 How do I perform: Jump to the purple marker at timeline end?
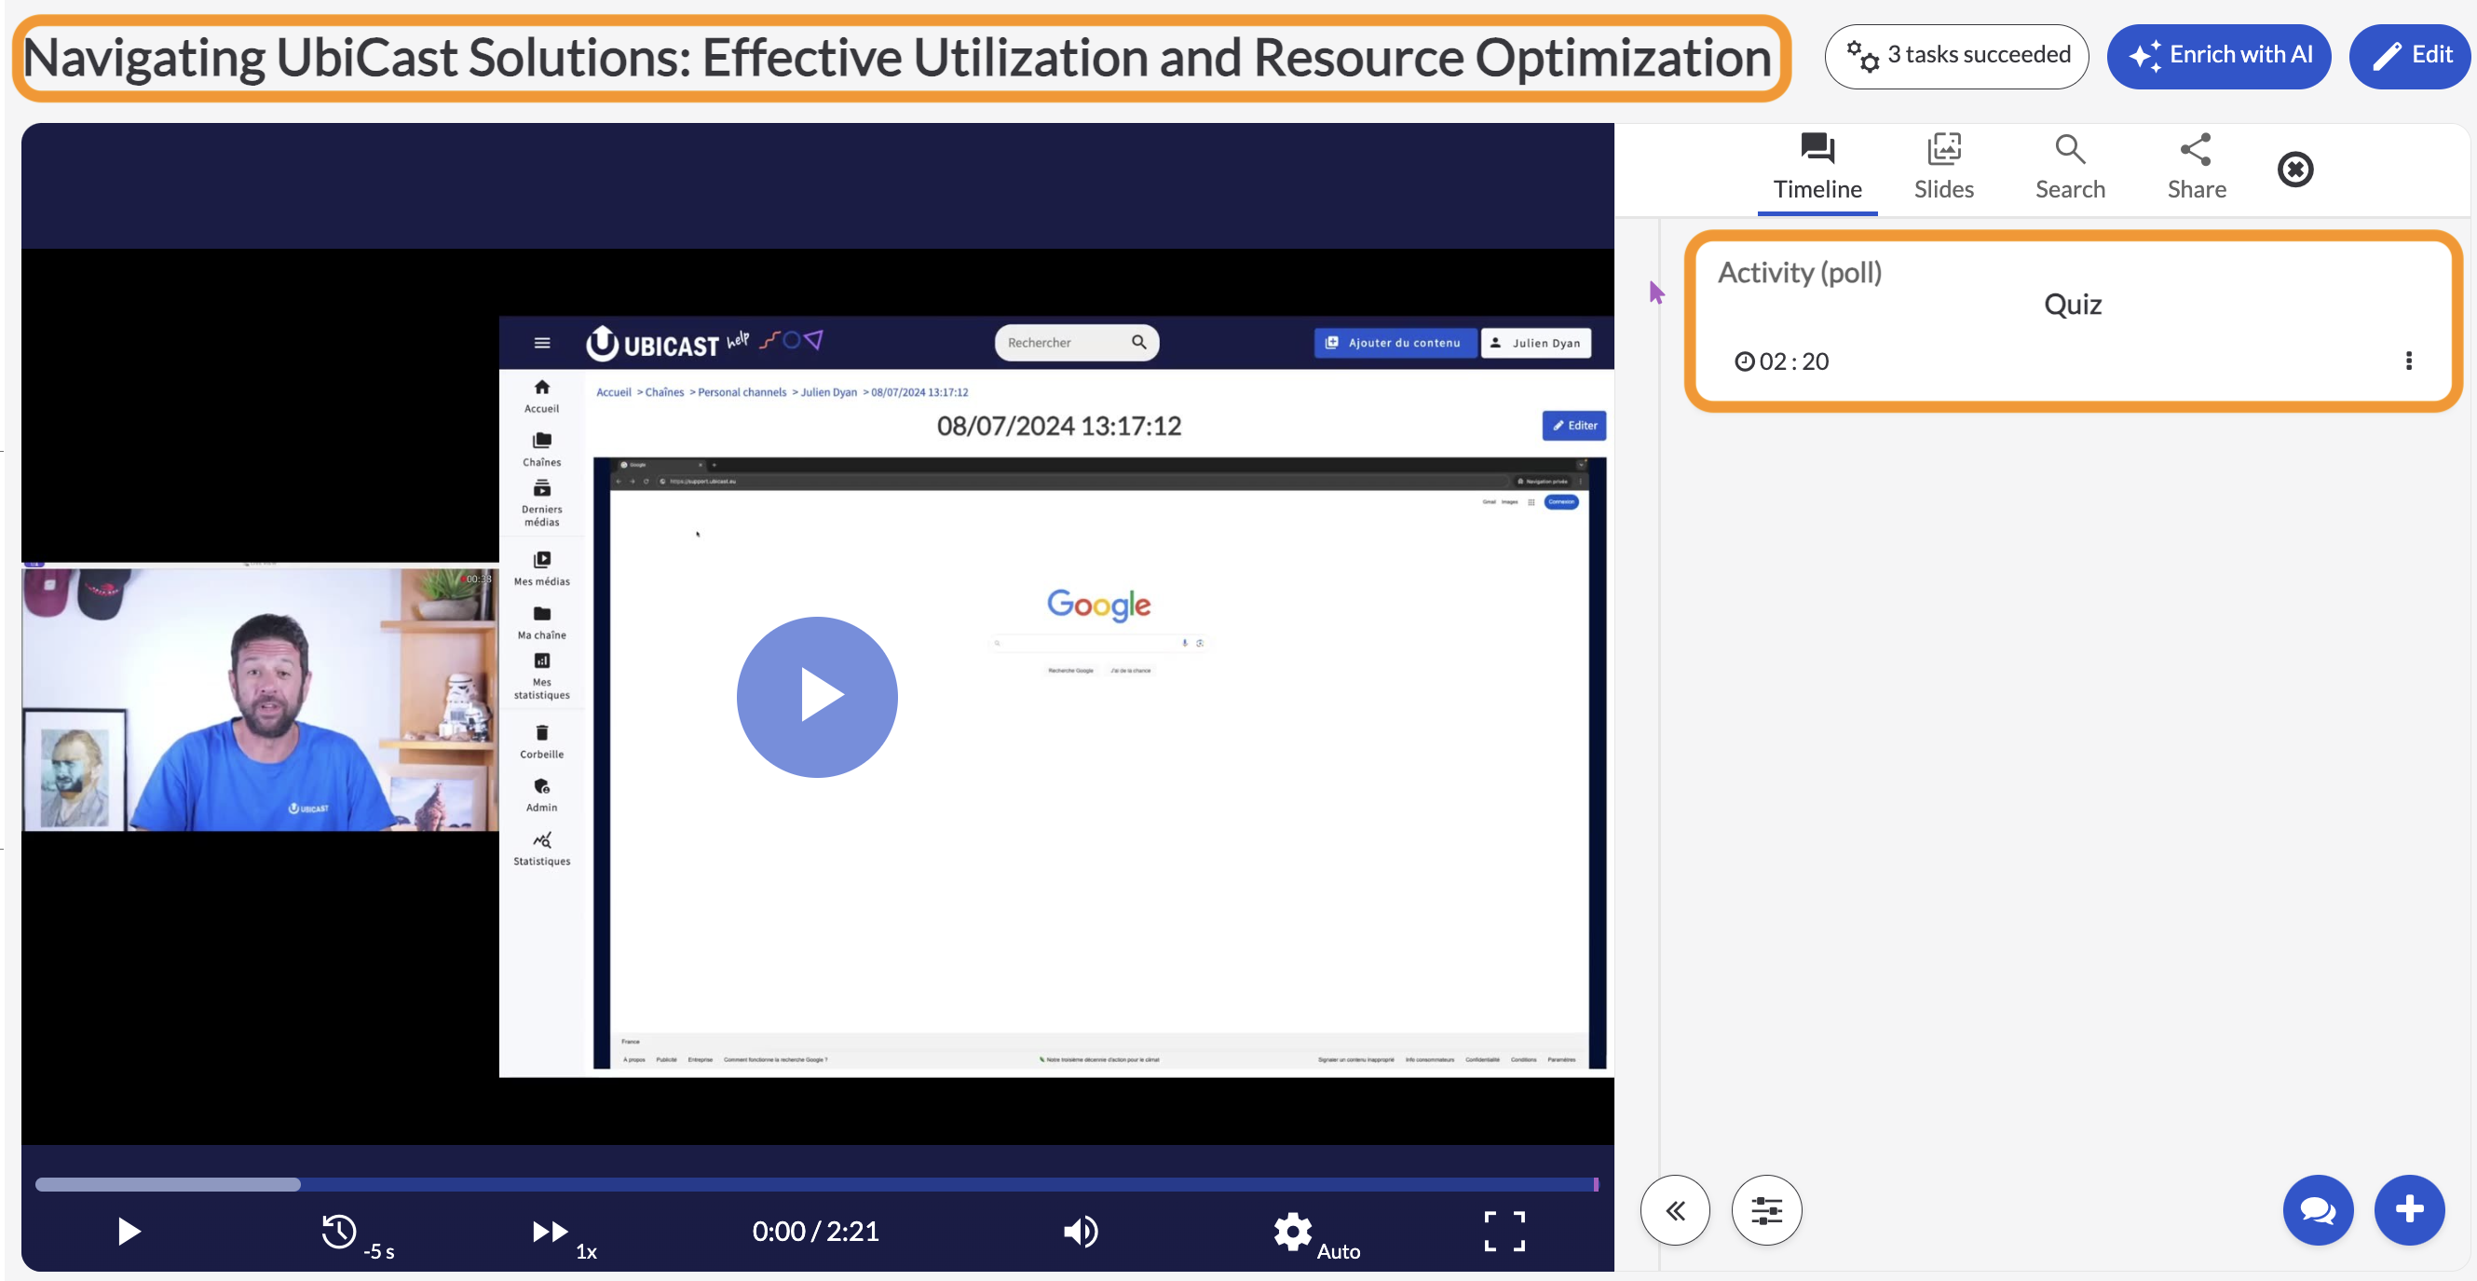click(1596, 1184)
